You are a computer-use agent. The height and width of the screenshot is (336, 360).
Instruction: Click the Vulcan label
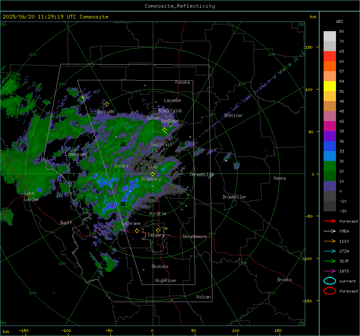click(x=204, y=297)
